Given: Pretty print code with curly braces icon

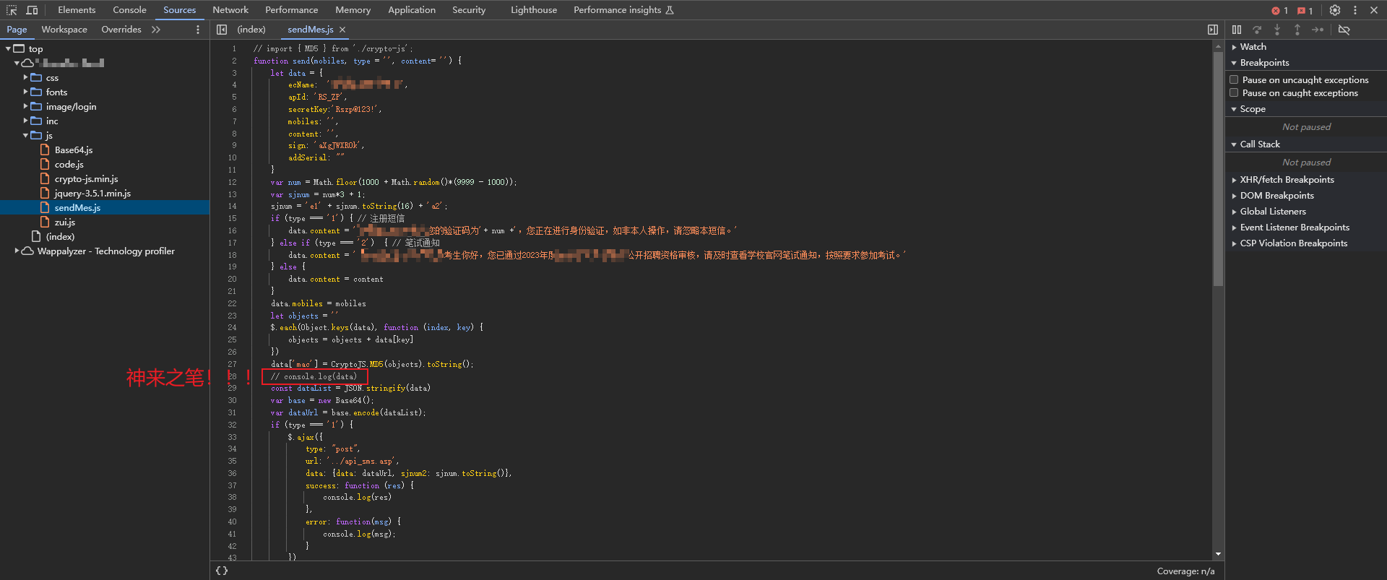Looking at the screenshot, I should coord(222,571).
